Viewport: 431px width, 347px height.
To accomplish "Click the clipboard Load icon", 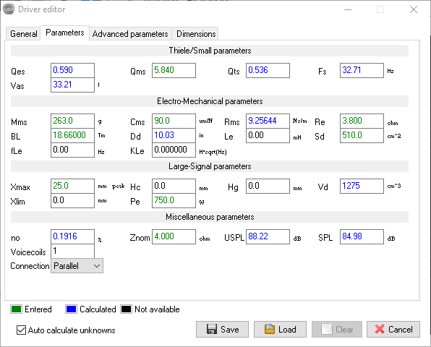I will pos(269,329).
